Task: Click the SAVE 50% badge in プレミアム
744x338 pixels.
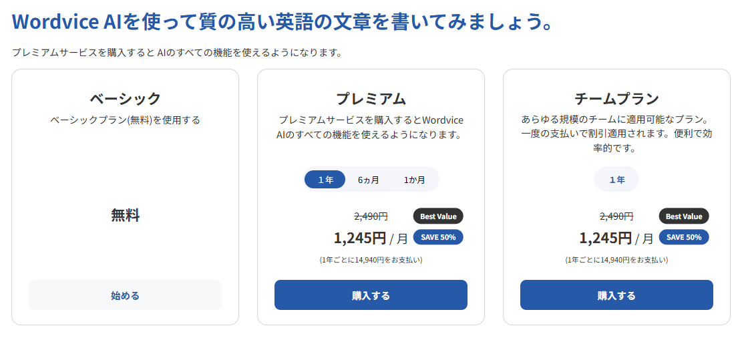Action: pyautogui.click(x=438, y=237)
